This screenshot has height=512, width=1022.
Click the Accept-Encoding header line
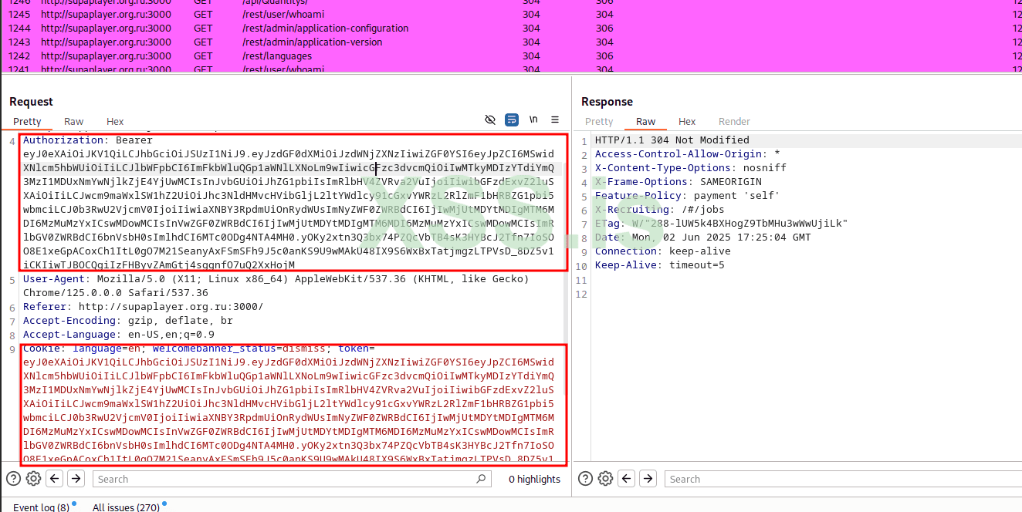pyautogui.click(x=127, y=321)
